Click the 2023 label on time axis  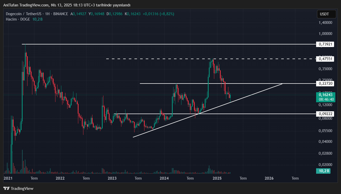112,178
